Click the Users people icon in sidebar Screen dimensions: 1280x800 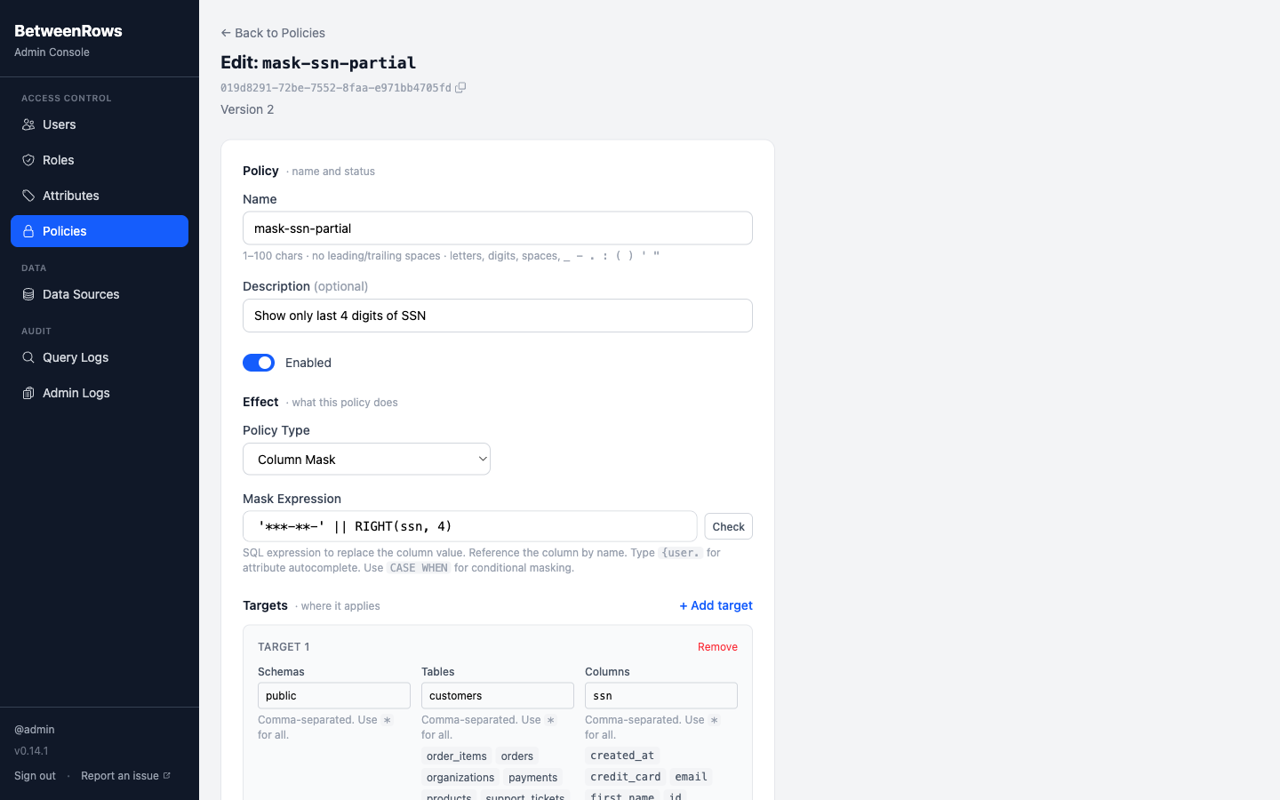click(x=28, y=124)
